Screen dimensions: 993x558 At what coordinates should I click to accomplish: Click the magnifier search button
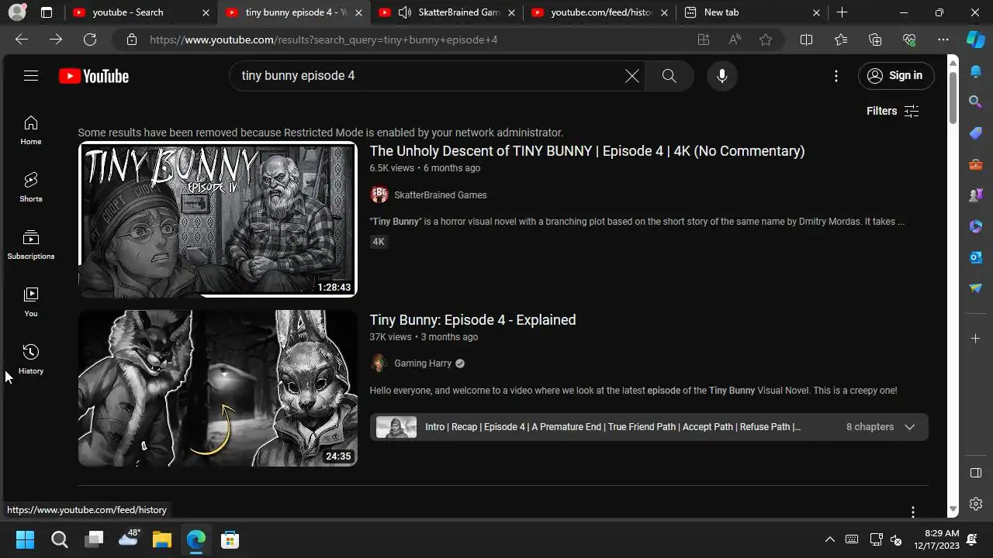[669, 76]
